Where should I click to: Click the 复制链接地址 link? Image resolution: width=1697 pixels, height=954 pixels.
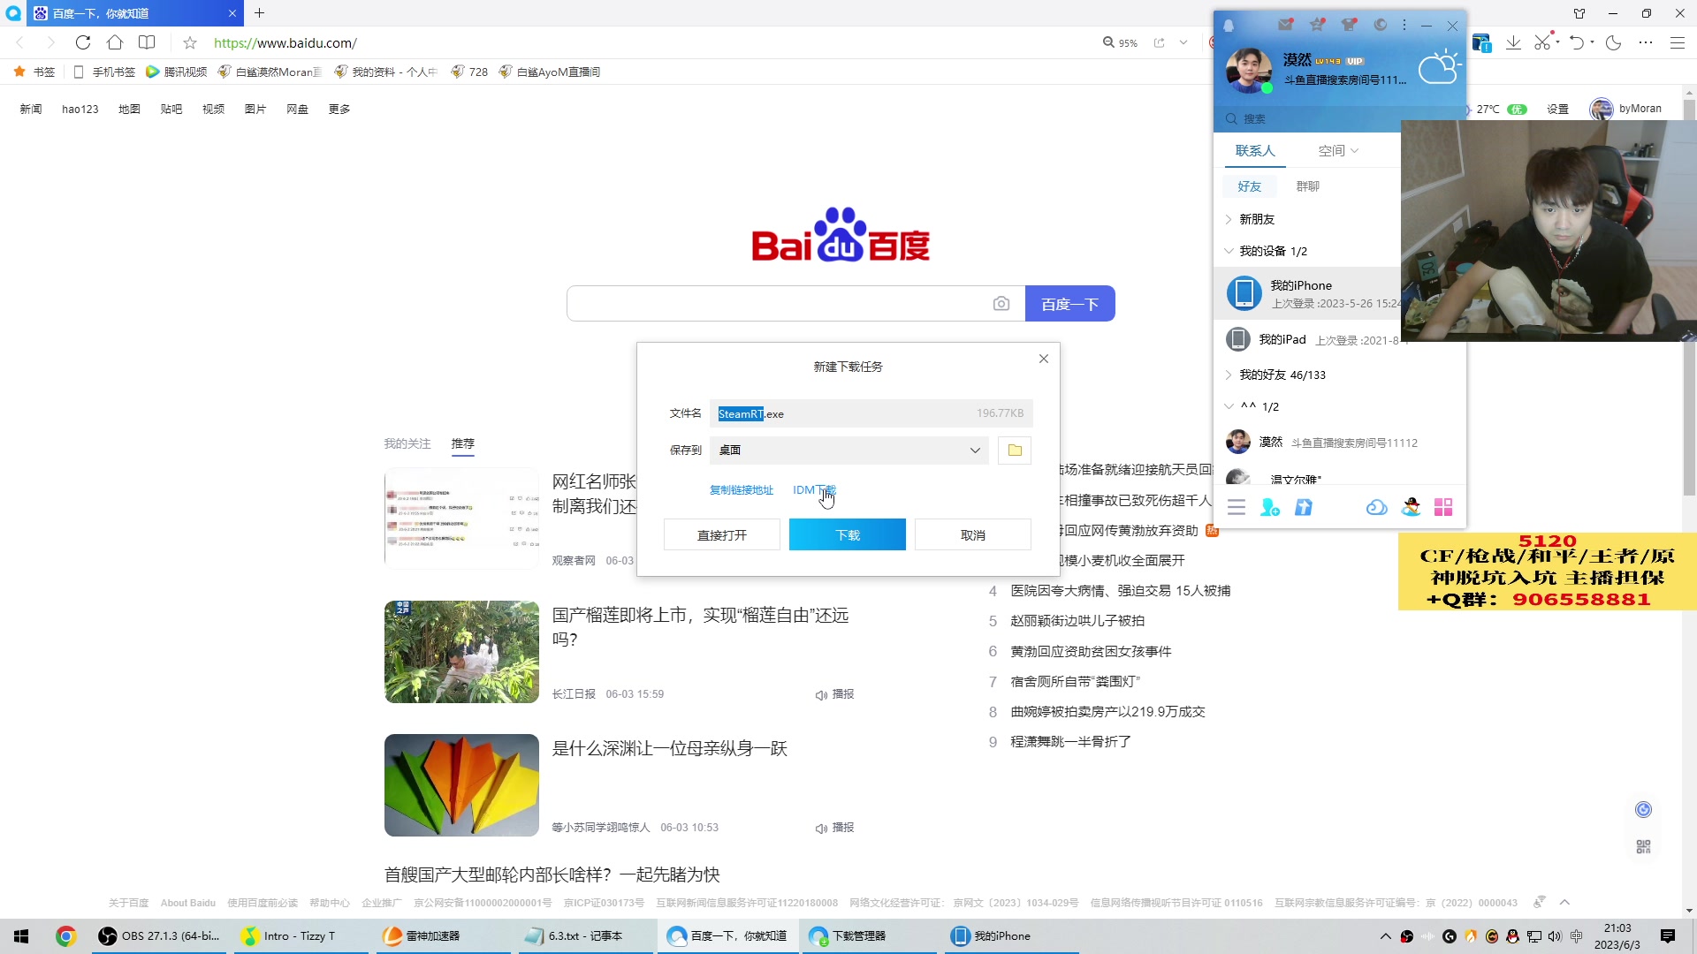pyautogui.click(x=741, y=490)
